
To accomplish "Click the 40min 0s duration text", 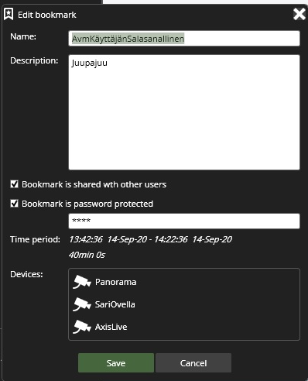I will coord(87,255).
